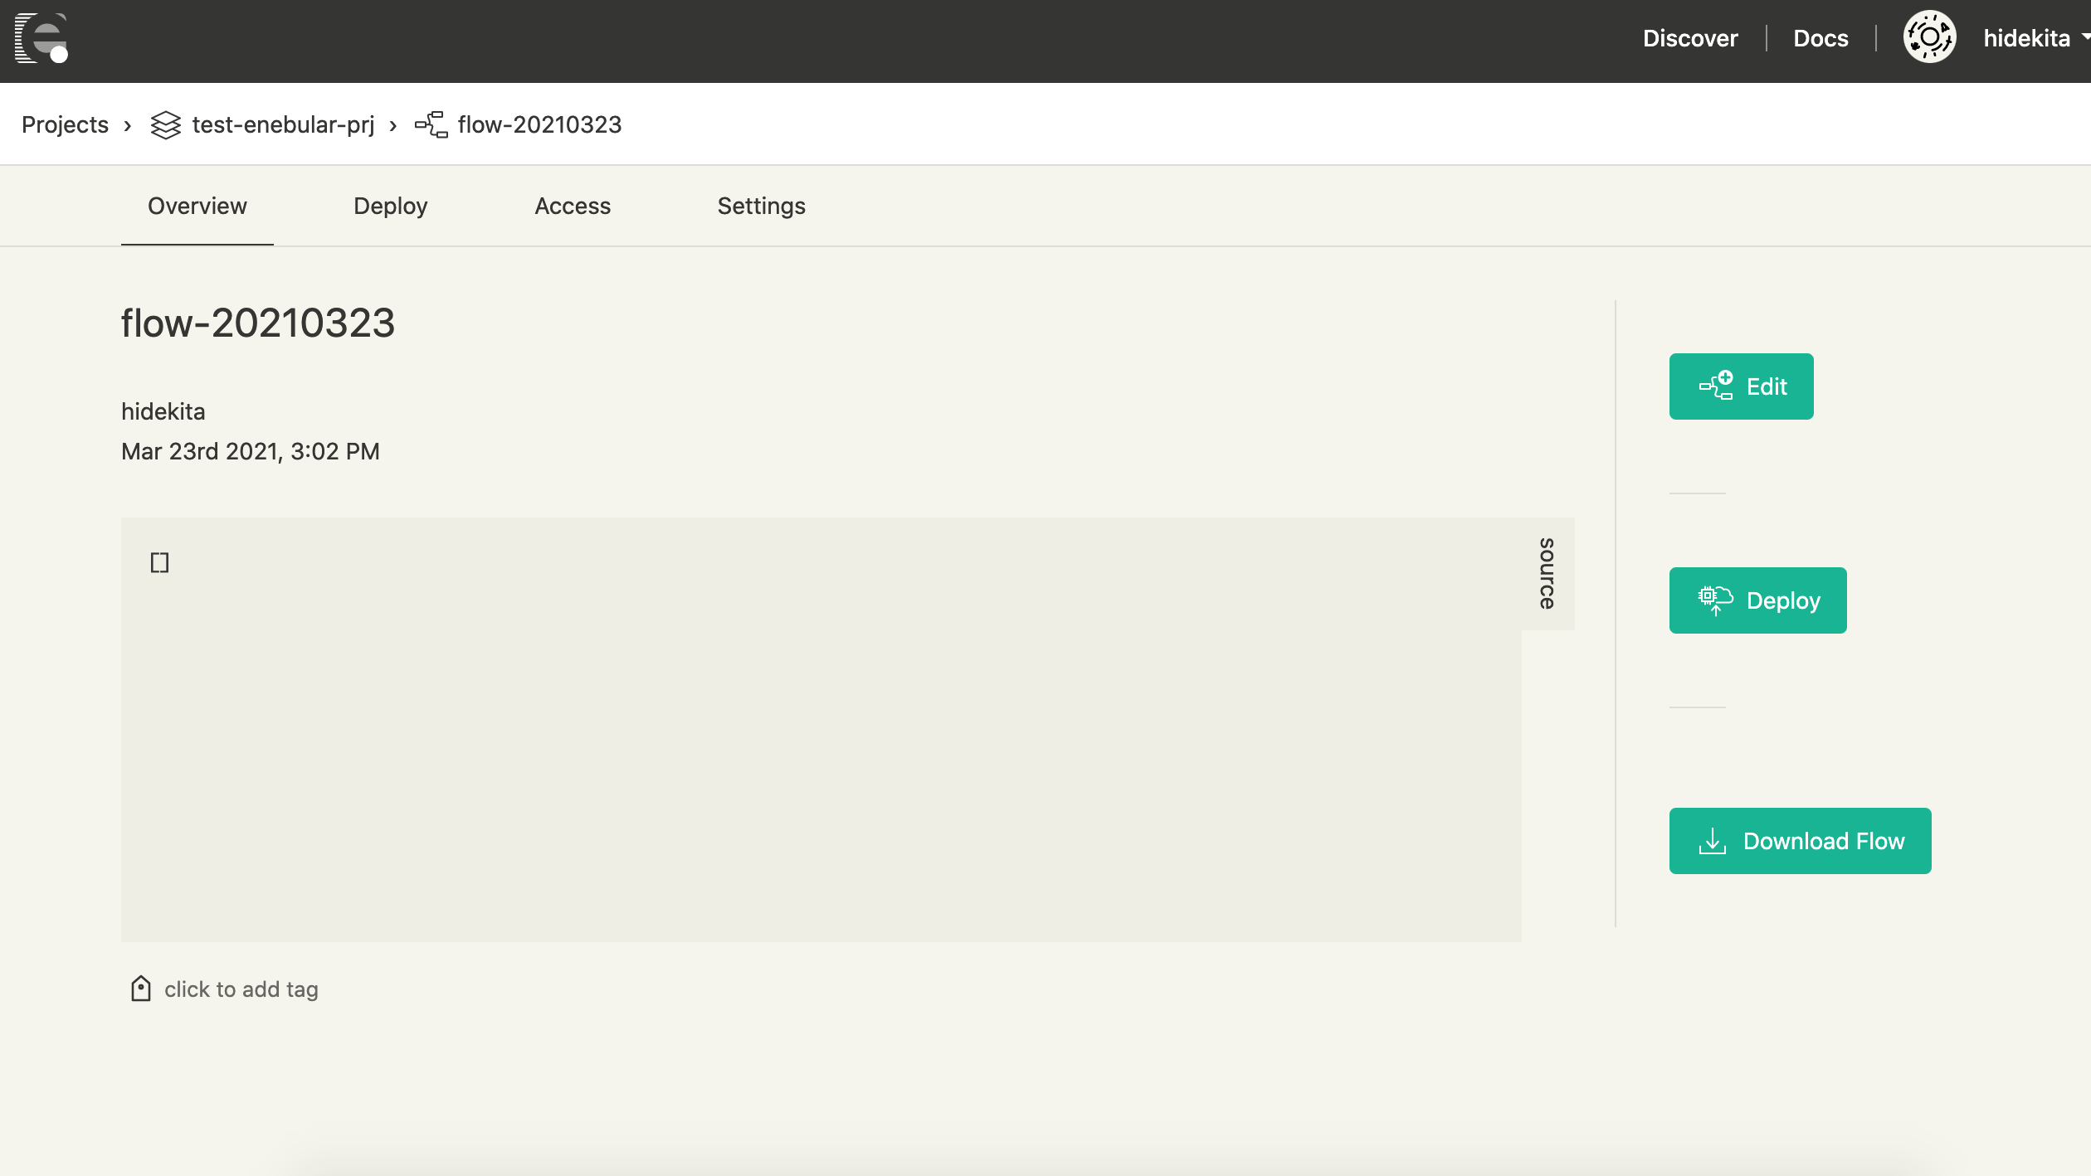Open the Access tab
Screen dimensions: 2091x1176
click(572, 206)
